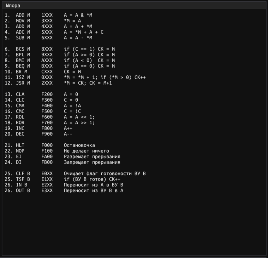Click the ROL F600 entry
This screenshot has height=258, width=268.
coord(49,117)
